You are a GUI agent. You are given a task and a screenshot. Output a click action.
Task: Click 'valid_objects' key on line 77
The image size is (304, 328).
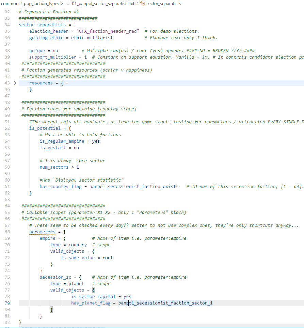point(67,290)
